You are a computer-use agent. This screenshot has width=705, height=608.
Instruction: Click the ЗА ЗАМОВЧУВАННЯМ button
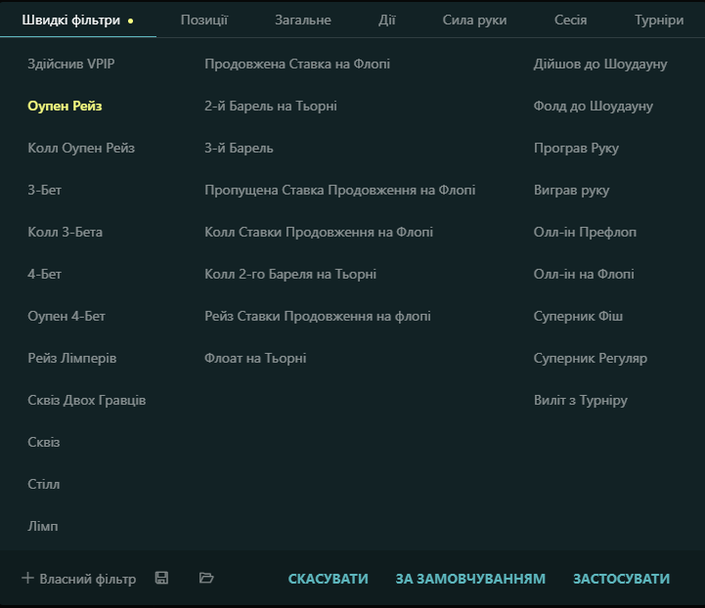pos(470,579)
